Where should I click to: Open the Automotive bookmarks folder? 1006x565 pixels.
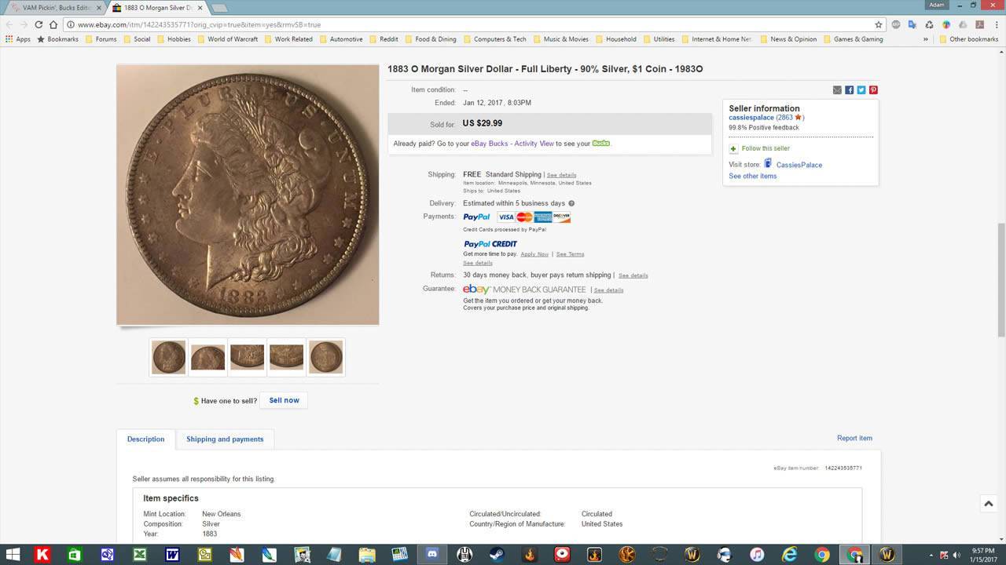341,39
